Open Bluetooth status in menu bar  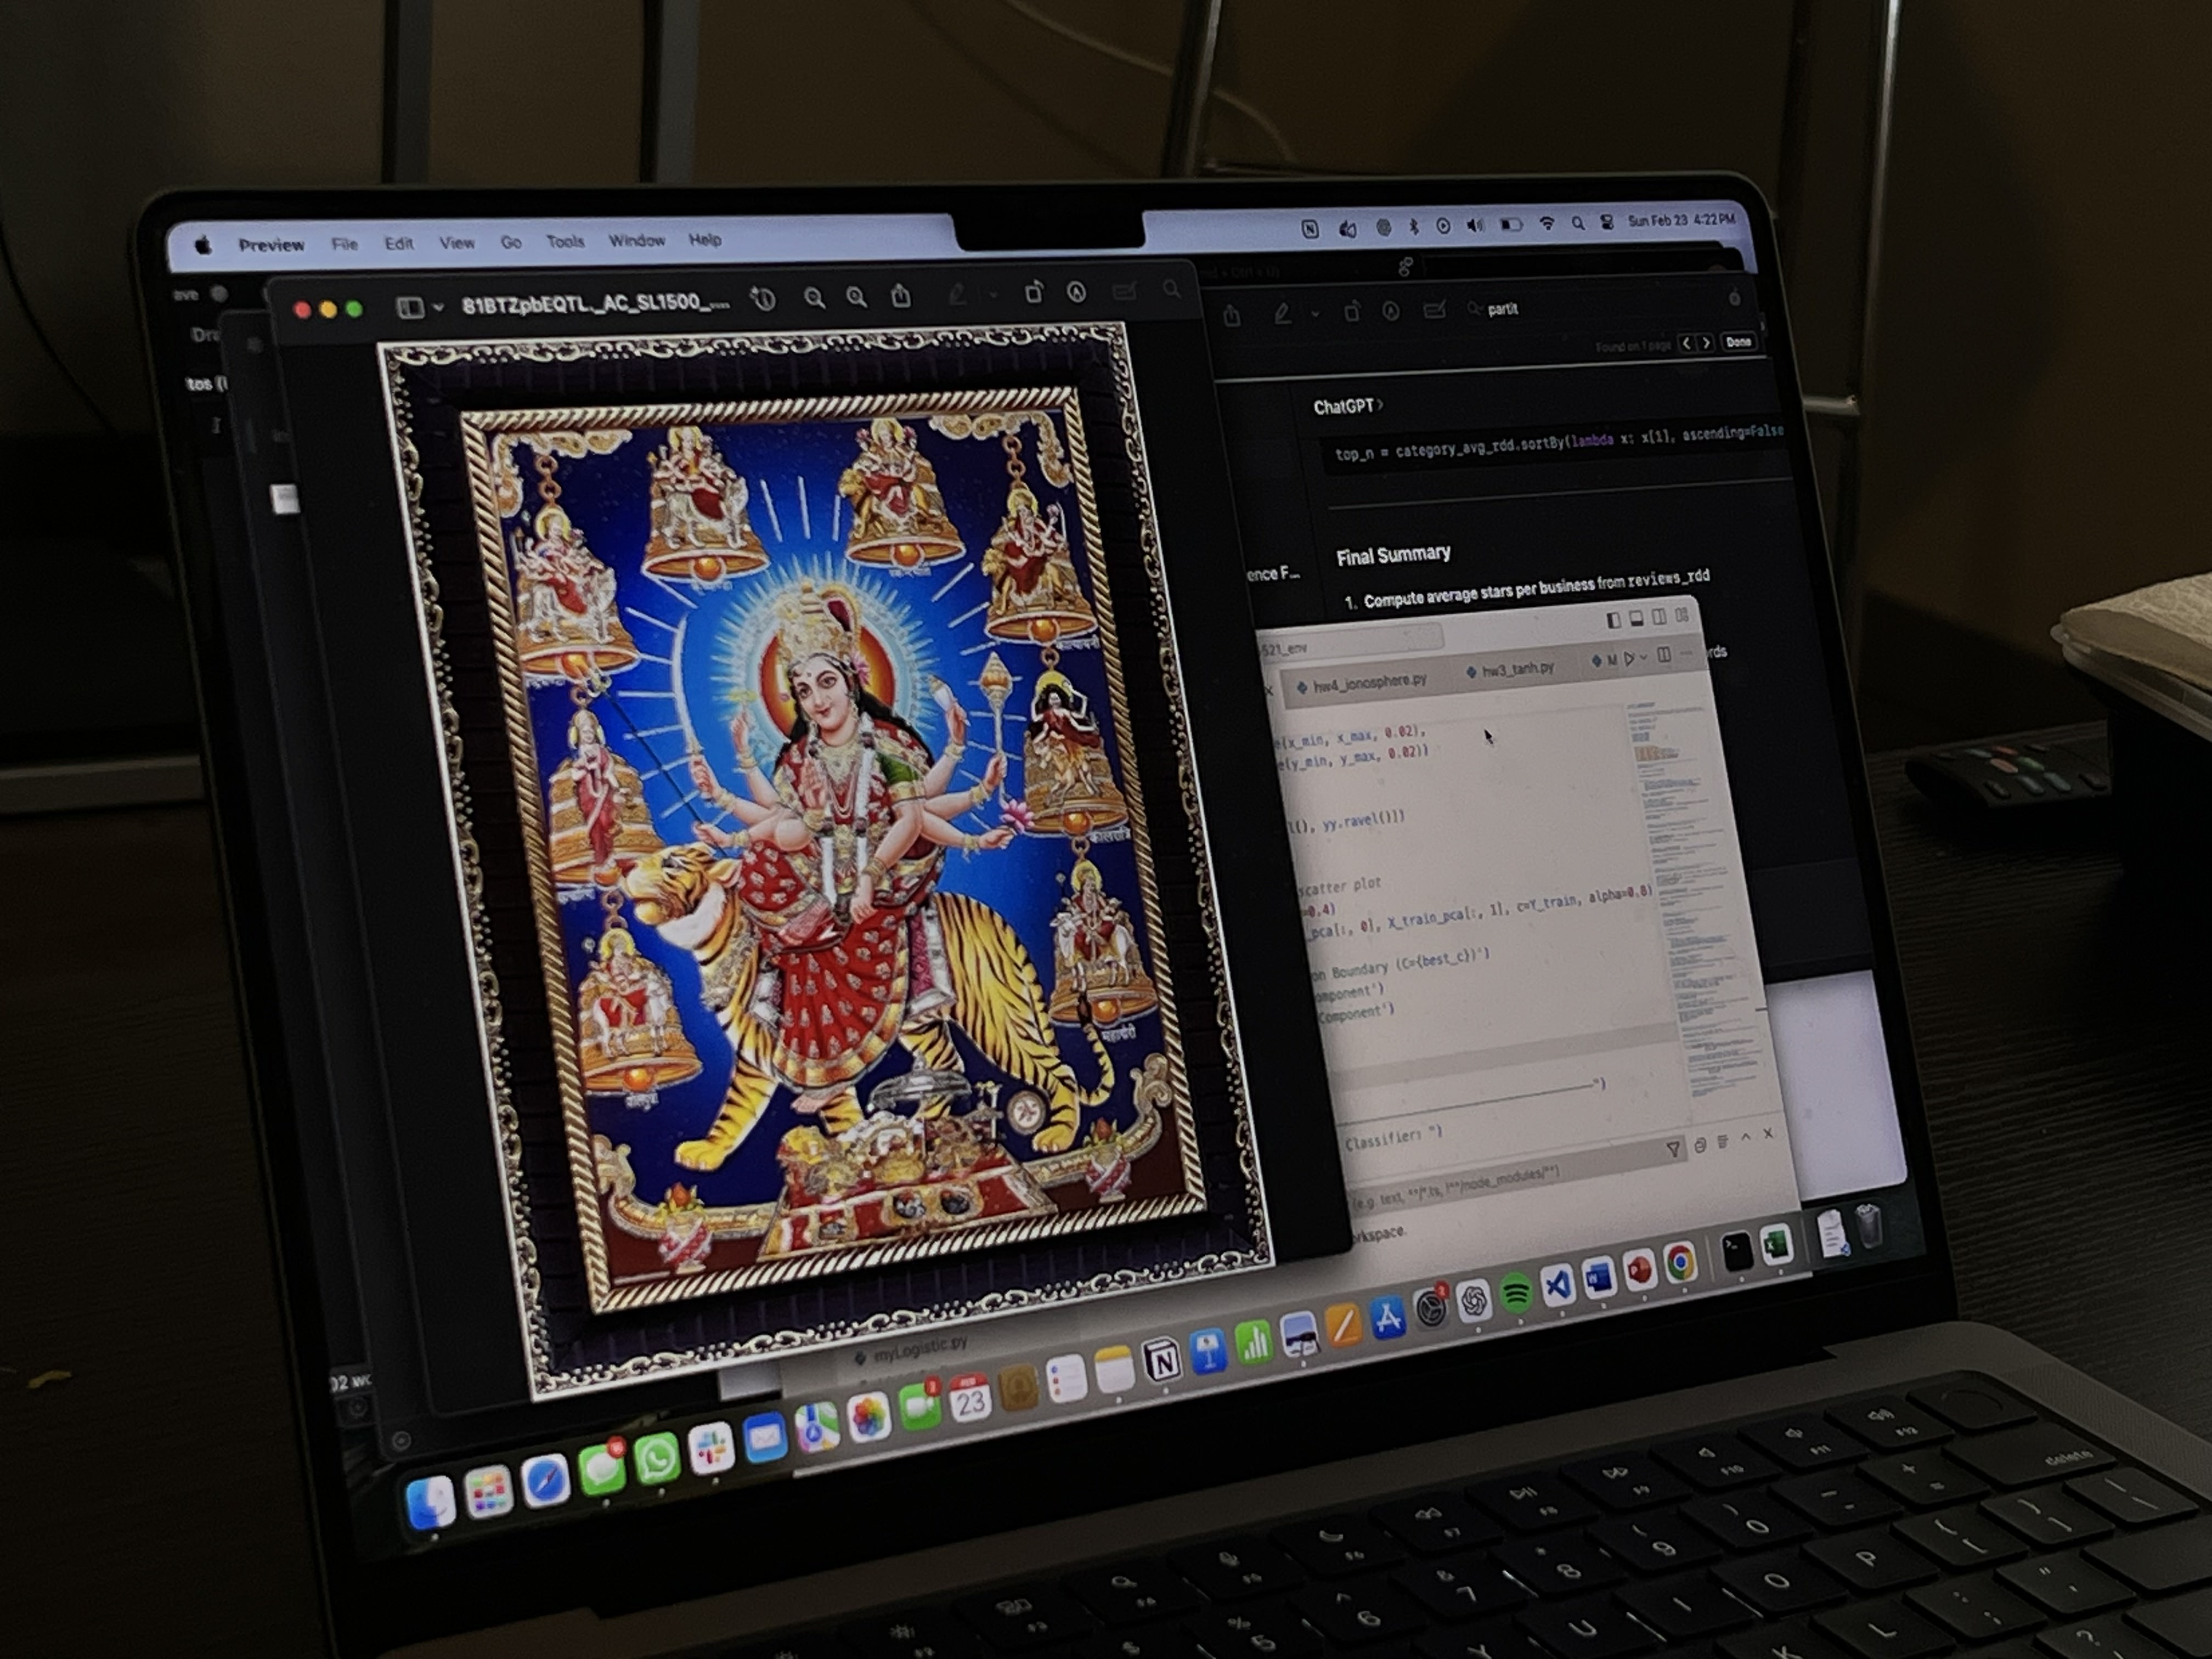(1413, 227)
